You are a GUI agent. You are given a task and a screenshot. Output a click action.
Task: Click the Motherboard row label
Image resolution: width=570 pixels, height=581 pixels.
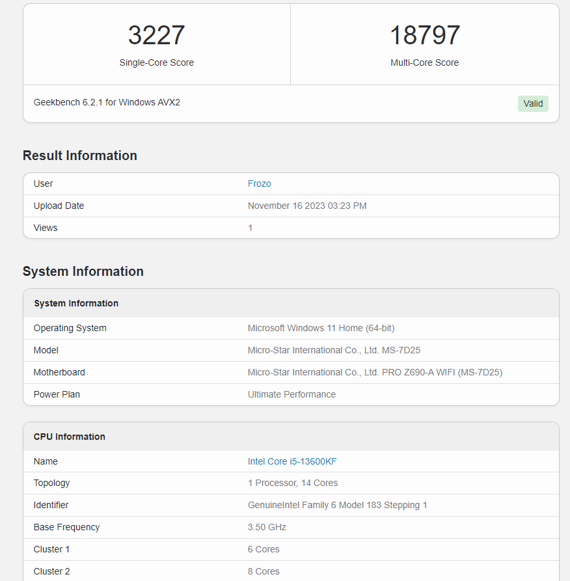click(x=59, y=372)
